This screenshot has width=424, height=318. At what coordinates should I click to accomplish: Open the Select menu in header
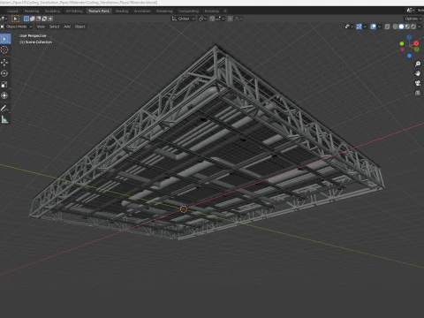[x=54, y=26]
